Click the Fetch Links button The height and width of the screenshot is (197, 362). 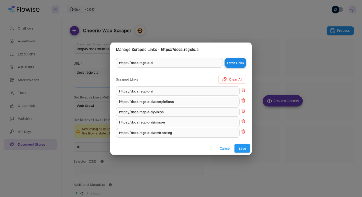[235, 63]
